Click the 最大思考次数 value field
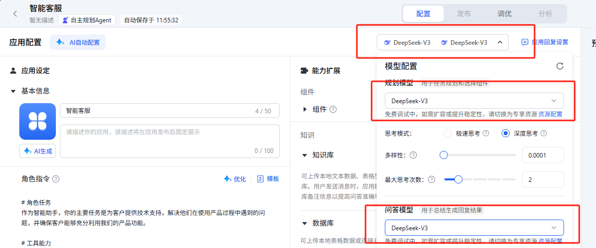596x248 pixels. coord(543,179)
